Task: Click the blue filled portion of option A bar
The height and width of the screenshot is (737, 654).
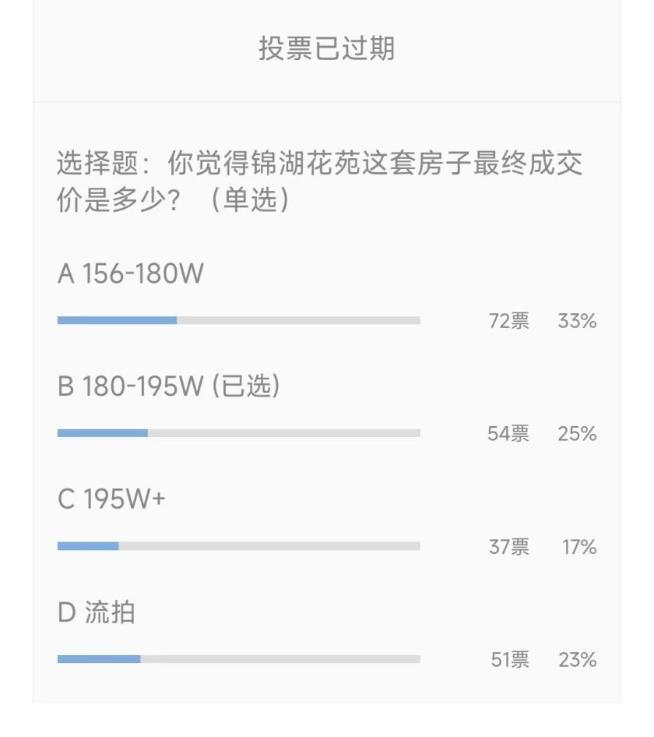Action: tap(117, 320)
